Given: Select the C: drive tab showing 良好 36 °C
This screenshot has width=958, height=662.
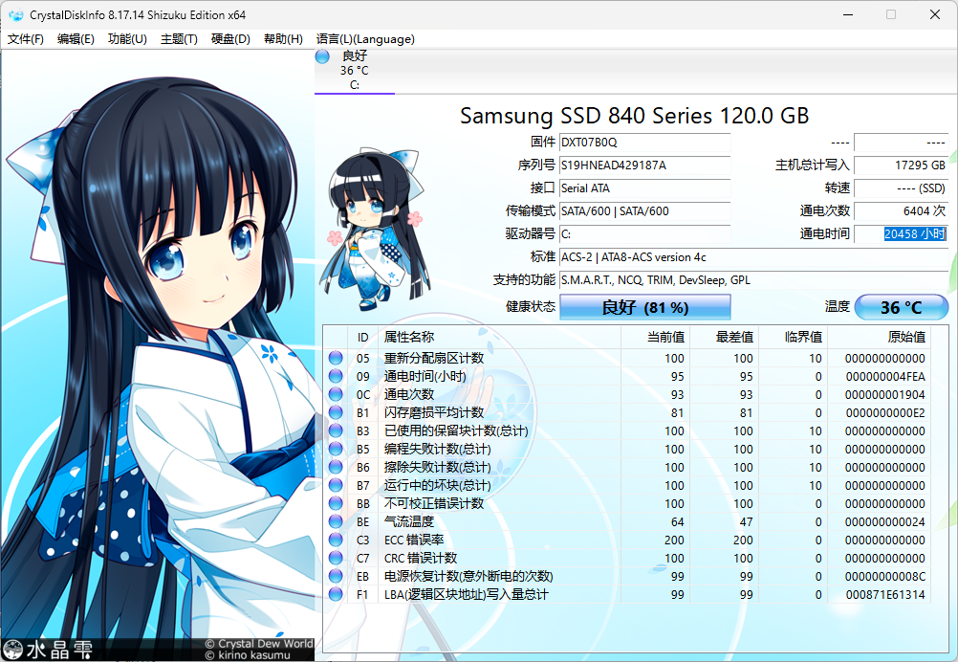Looking at the screenshot, I should pos(354,71).
